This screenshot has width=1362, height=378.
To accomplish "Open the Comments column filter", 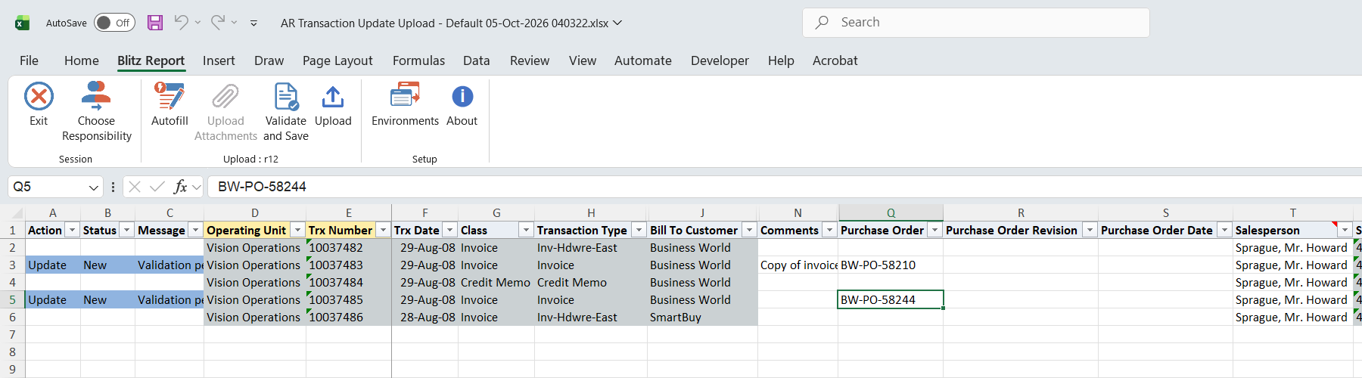I will point(829,230).
